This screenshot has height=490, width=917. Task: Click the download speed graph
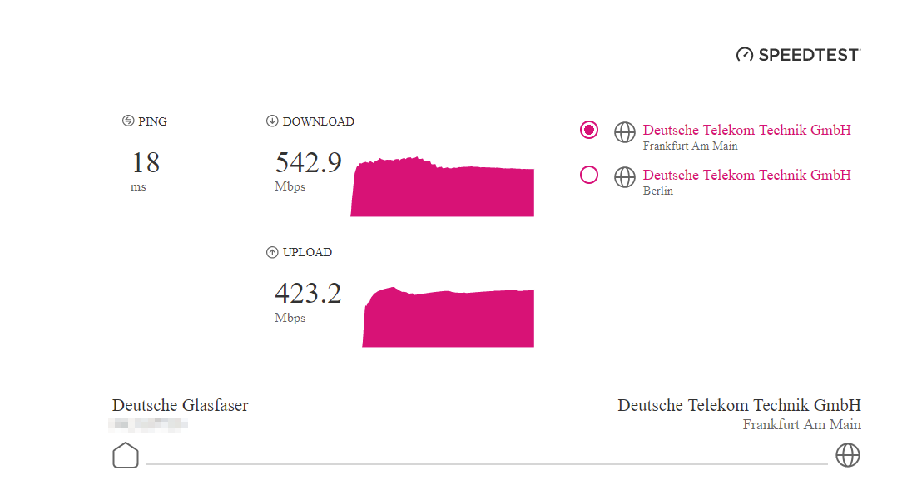point(442,186)
